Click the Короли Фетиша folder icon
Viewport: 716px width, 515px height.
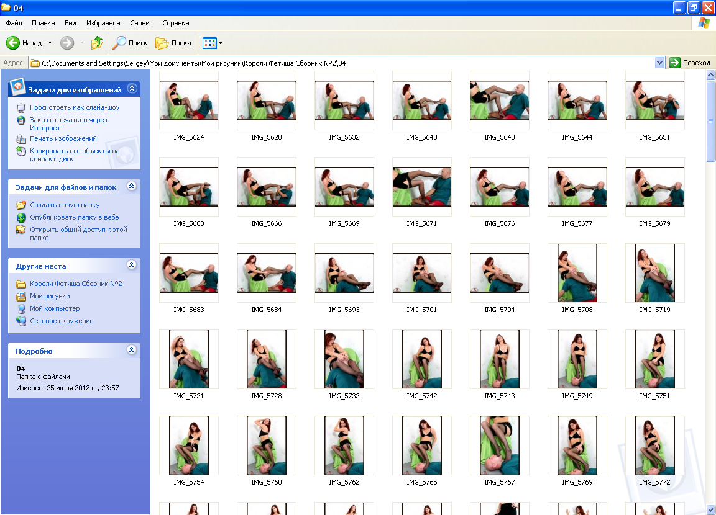click(21, 284)
